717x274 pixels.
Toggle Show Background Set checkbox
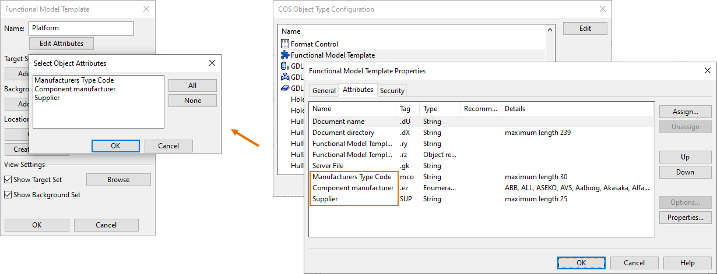click(8, 195)
